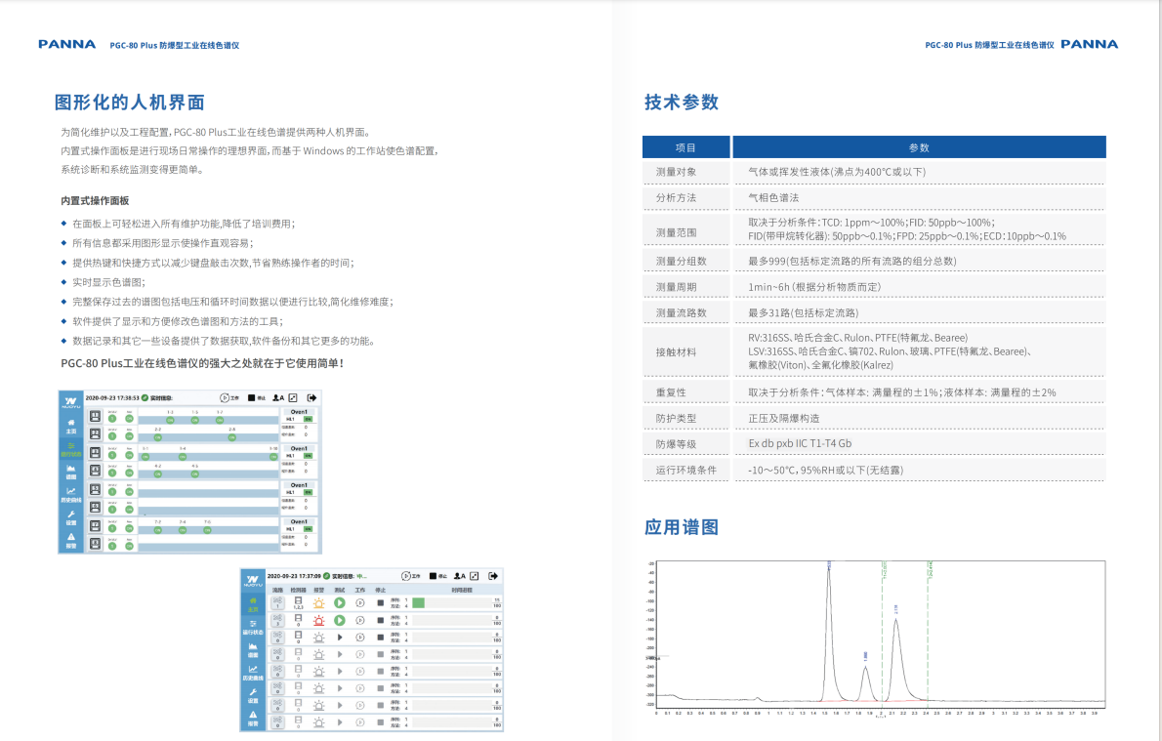This screenshot has height=741, width=1162.
Task: Click the green 主页 home icon in the lower panel
Action: (x=253, y=603)
